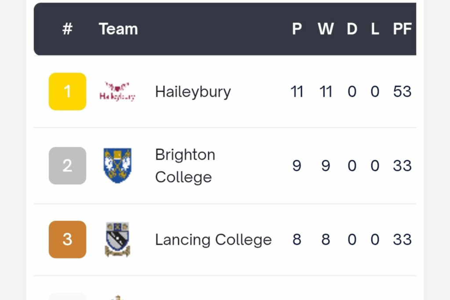This screenshot has width=450, height=300.
Task: Click the # rank column header
Action: click(67, 29)
